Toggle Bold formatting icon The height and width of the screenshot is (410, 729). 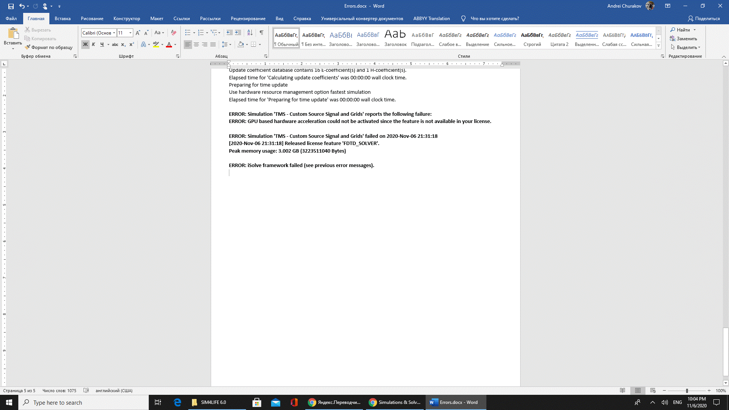[85, 44]
